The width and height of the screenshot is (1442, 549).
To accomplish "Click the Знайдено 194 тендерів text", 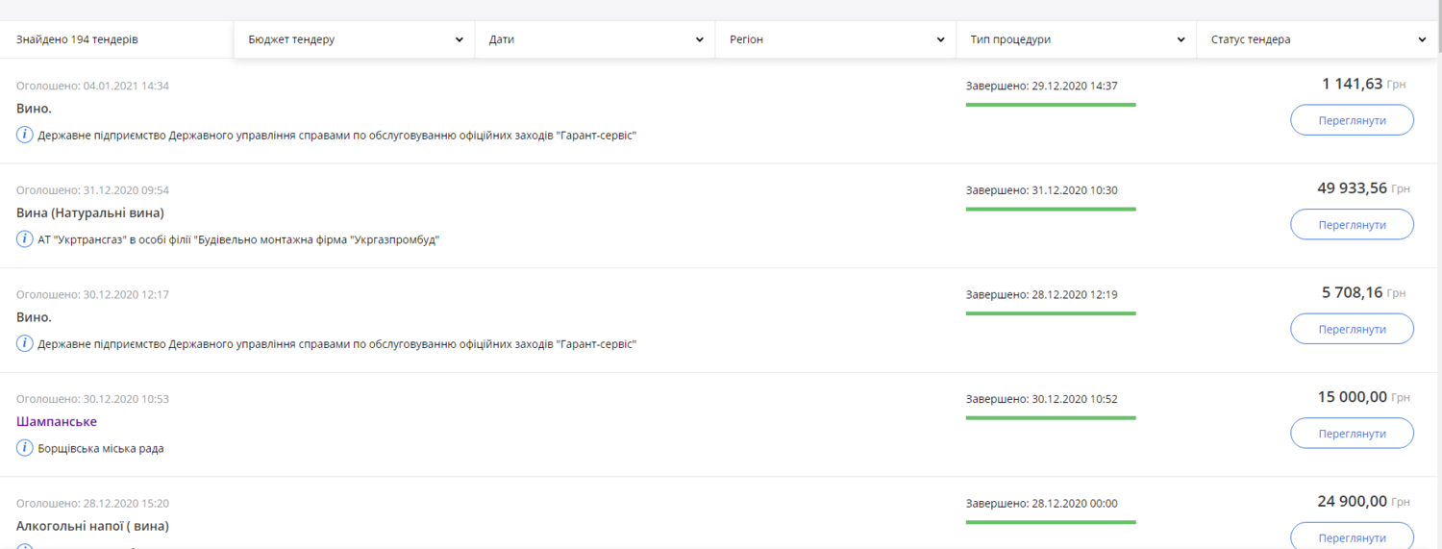I will 77,40.
